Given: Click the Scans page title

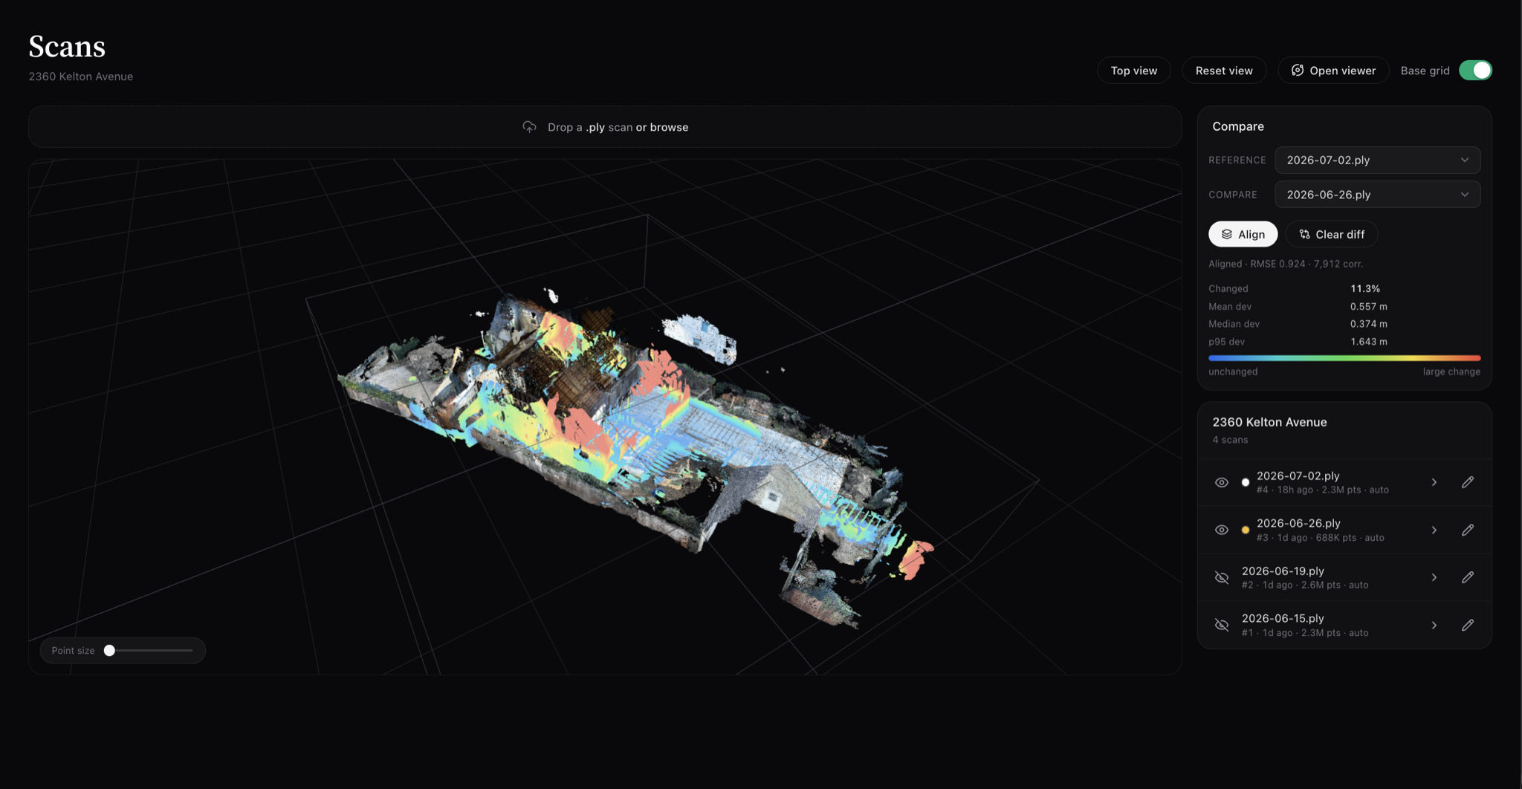Looking at the screenshot, I should point(67,46).
